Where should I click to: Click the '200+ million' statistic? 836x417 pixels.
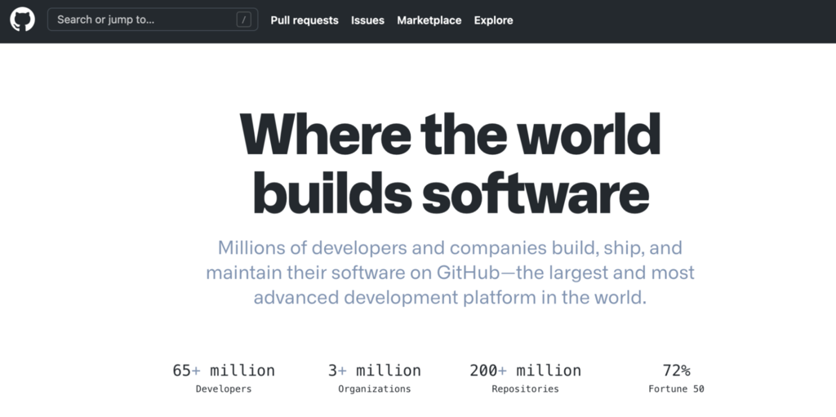click(525, 370)
